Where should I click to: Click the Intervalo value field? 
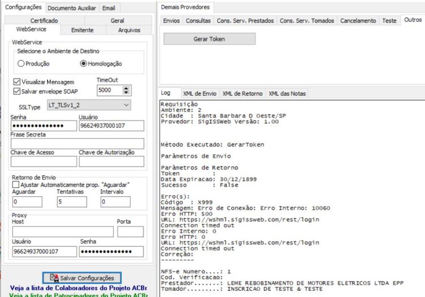(x=116, y=202)
